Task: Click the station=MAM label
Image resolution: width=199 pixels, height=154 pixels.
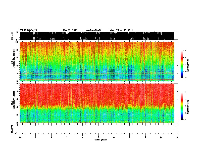Action: (94, 30)
